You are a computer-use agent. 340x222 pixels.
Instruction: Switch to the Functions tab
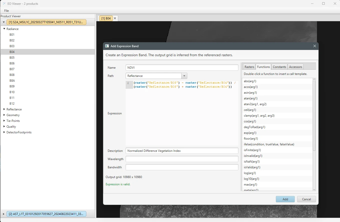263,67
